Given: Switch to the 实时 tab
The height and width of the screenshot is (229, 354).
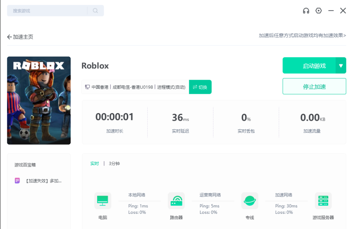Looking at the screenshot, I should (x=95, y=163).
